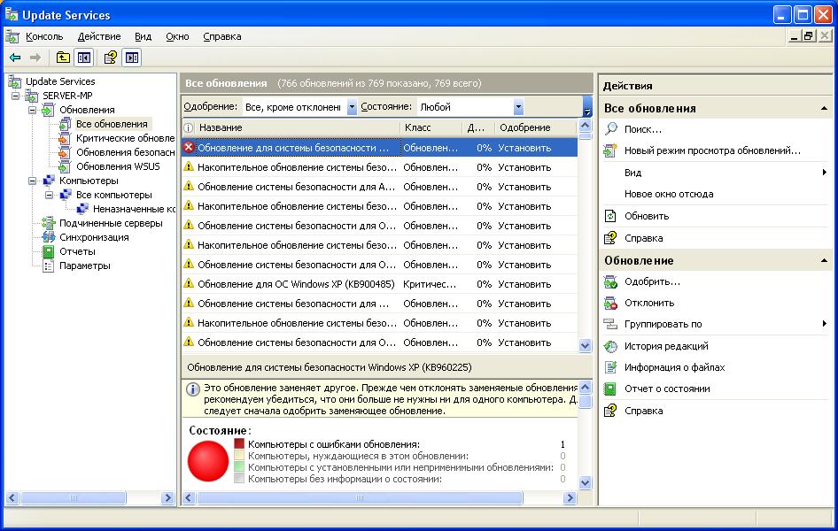
Task: Select the SERVER-MP node in tree
Action: tap(67, 96)
